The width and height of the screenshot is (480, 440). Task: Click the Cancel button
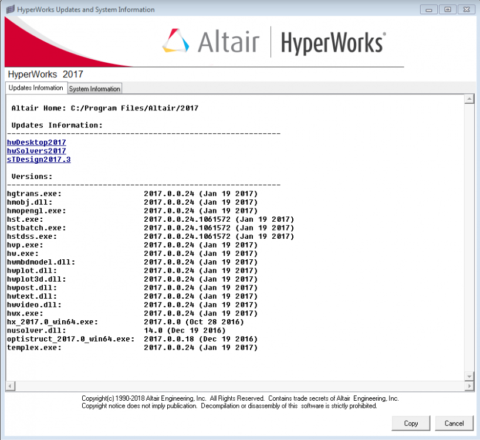454,423
